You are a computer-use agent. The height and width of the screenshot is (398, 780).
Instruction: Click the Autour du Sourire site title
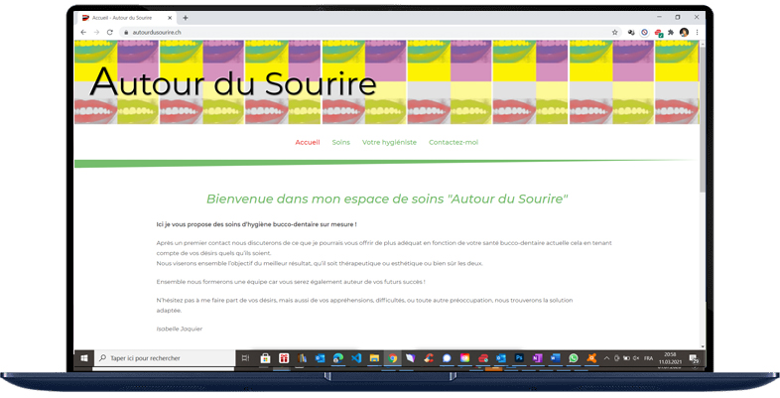[x=233, y=82]
